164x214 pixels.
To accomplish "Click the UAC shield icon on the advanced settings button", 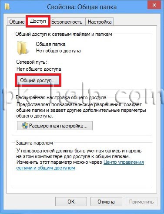I will (25, 126).
